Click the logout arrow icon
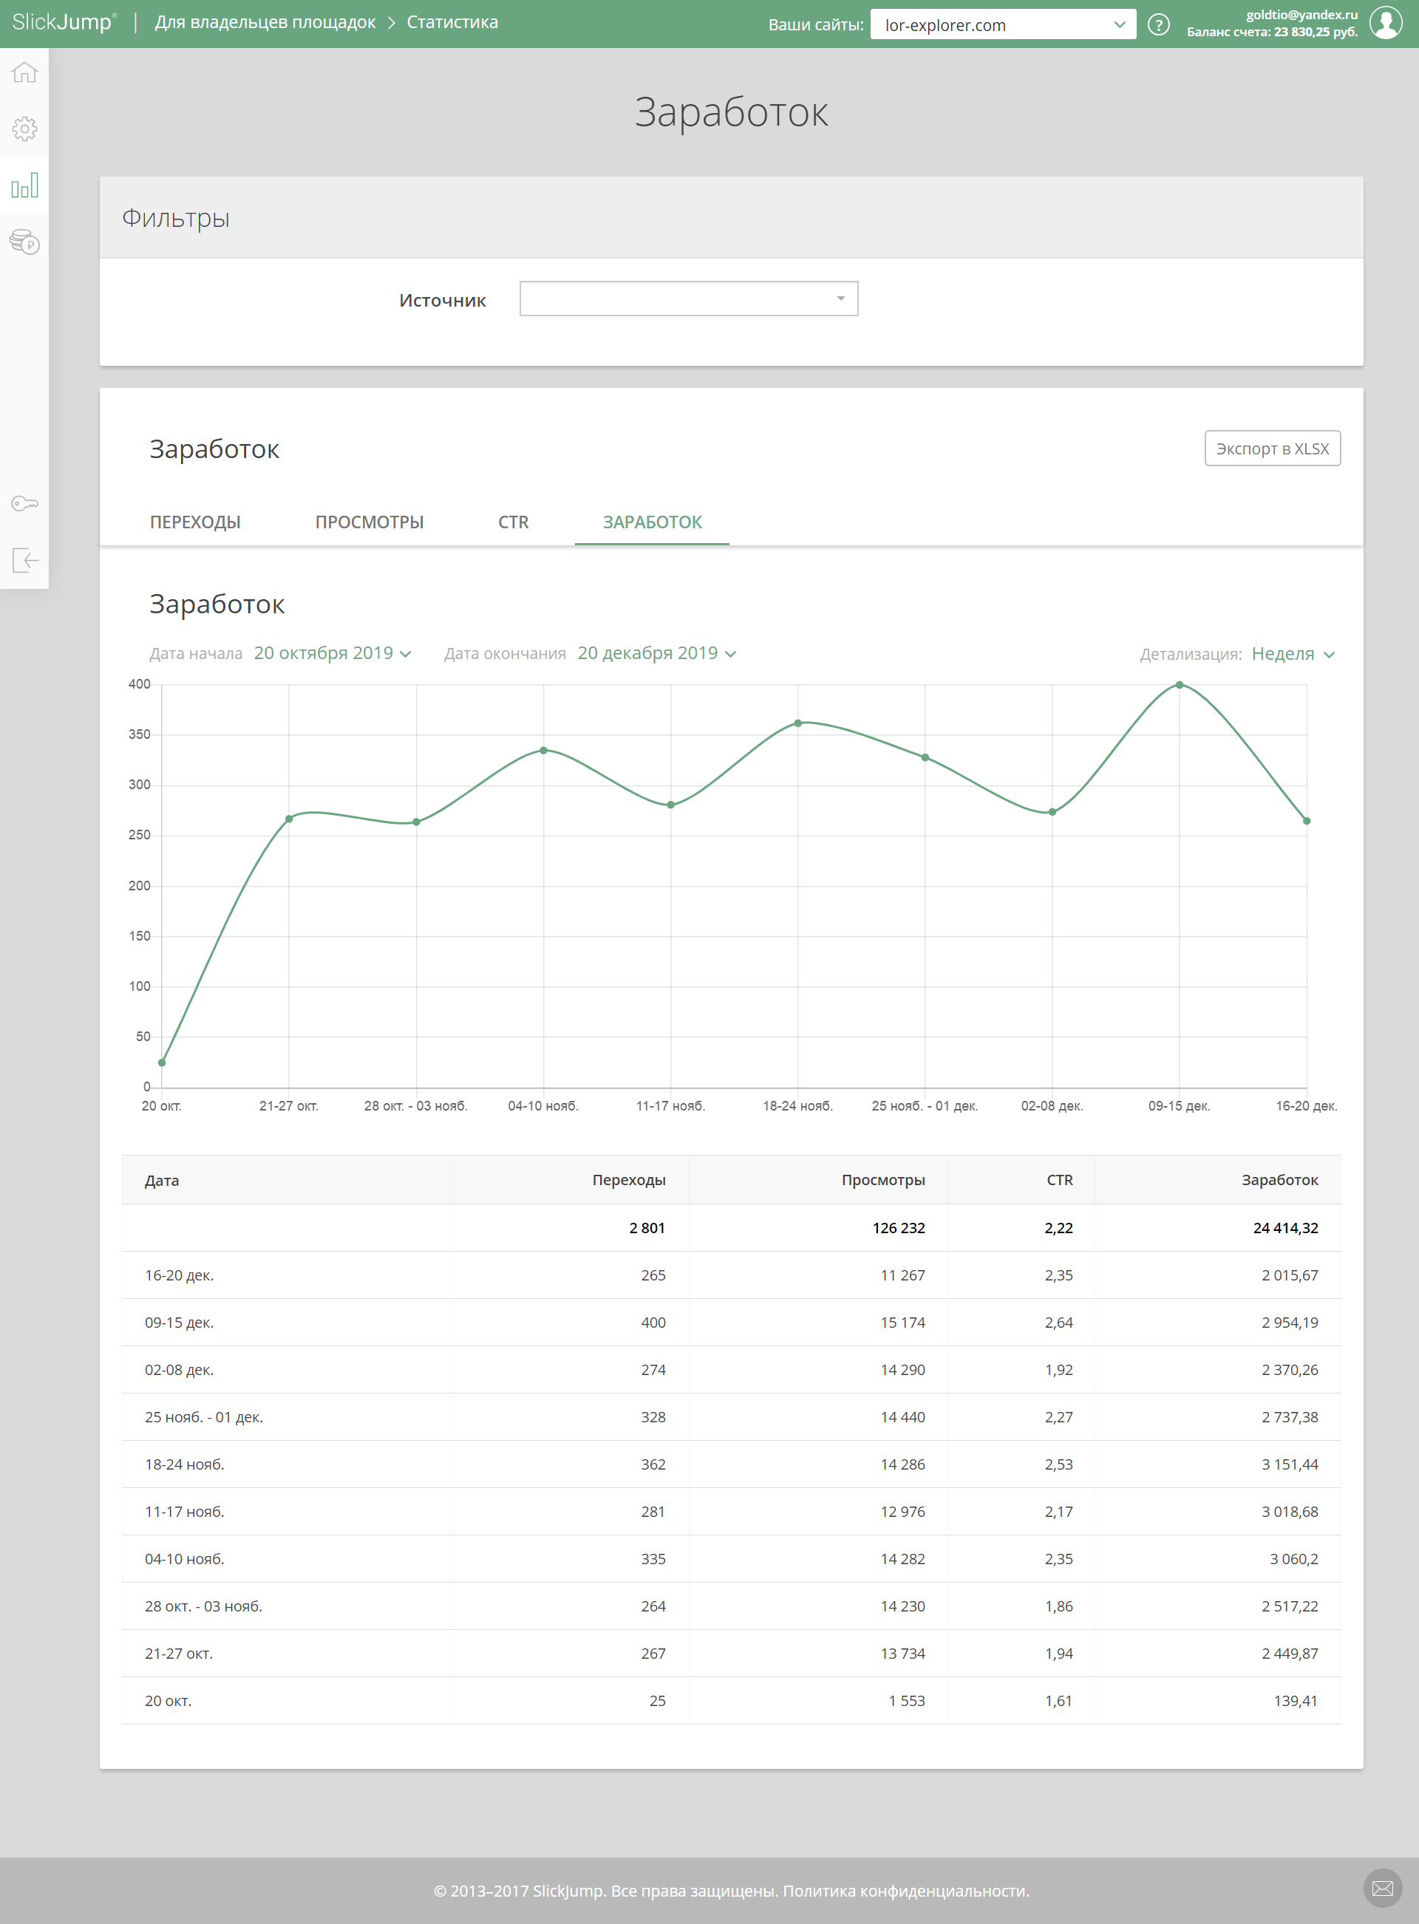The width and height of the screenshot is (1419, 1924). 24,561
